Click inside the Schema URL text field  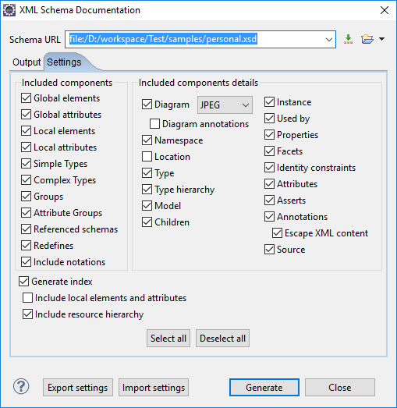click(x=193, y=40)
